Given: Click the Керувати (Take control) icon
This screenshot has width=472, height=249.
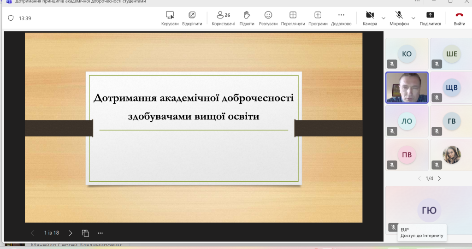Looking at the screenshot, I should tap(170, 15).
